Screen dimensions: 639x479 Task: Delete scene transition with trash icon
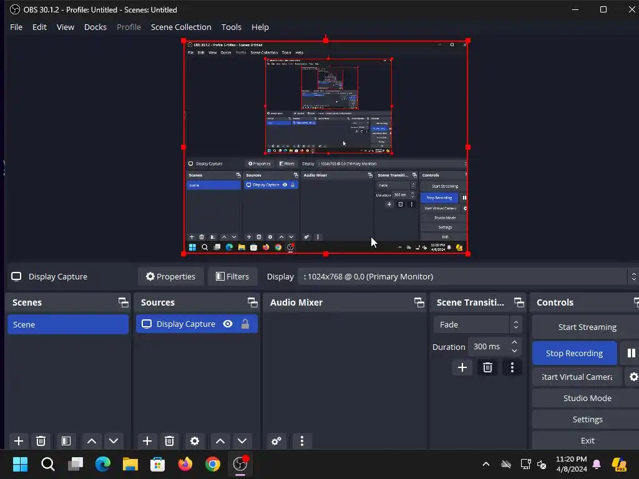coord(487,367)
